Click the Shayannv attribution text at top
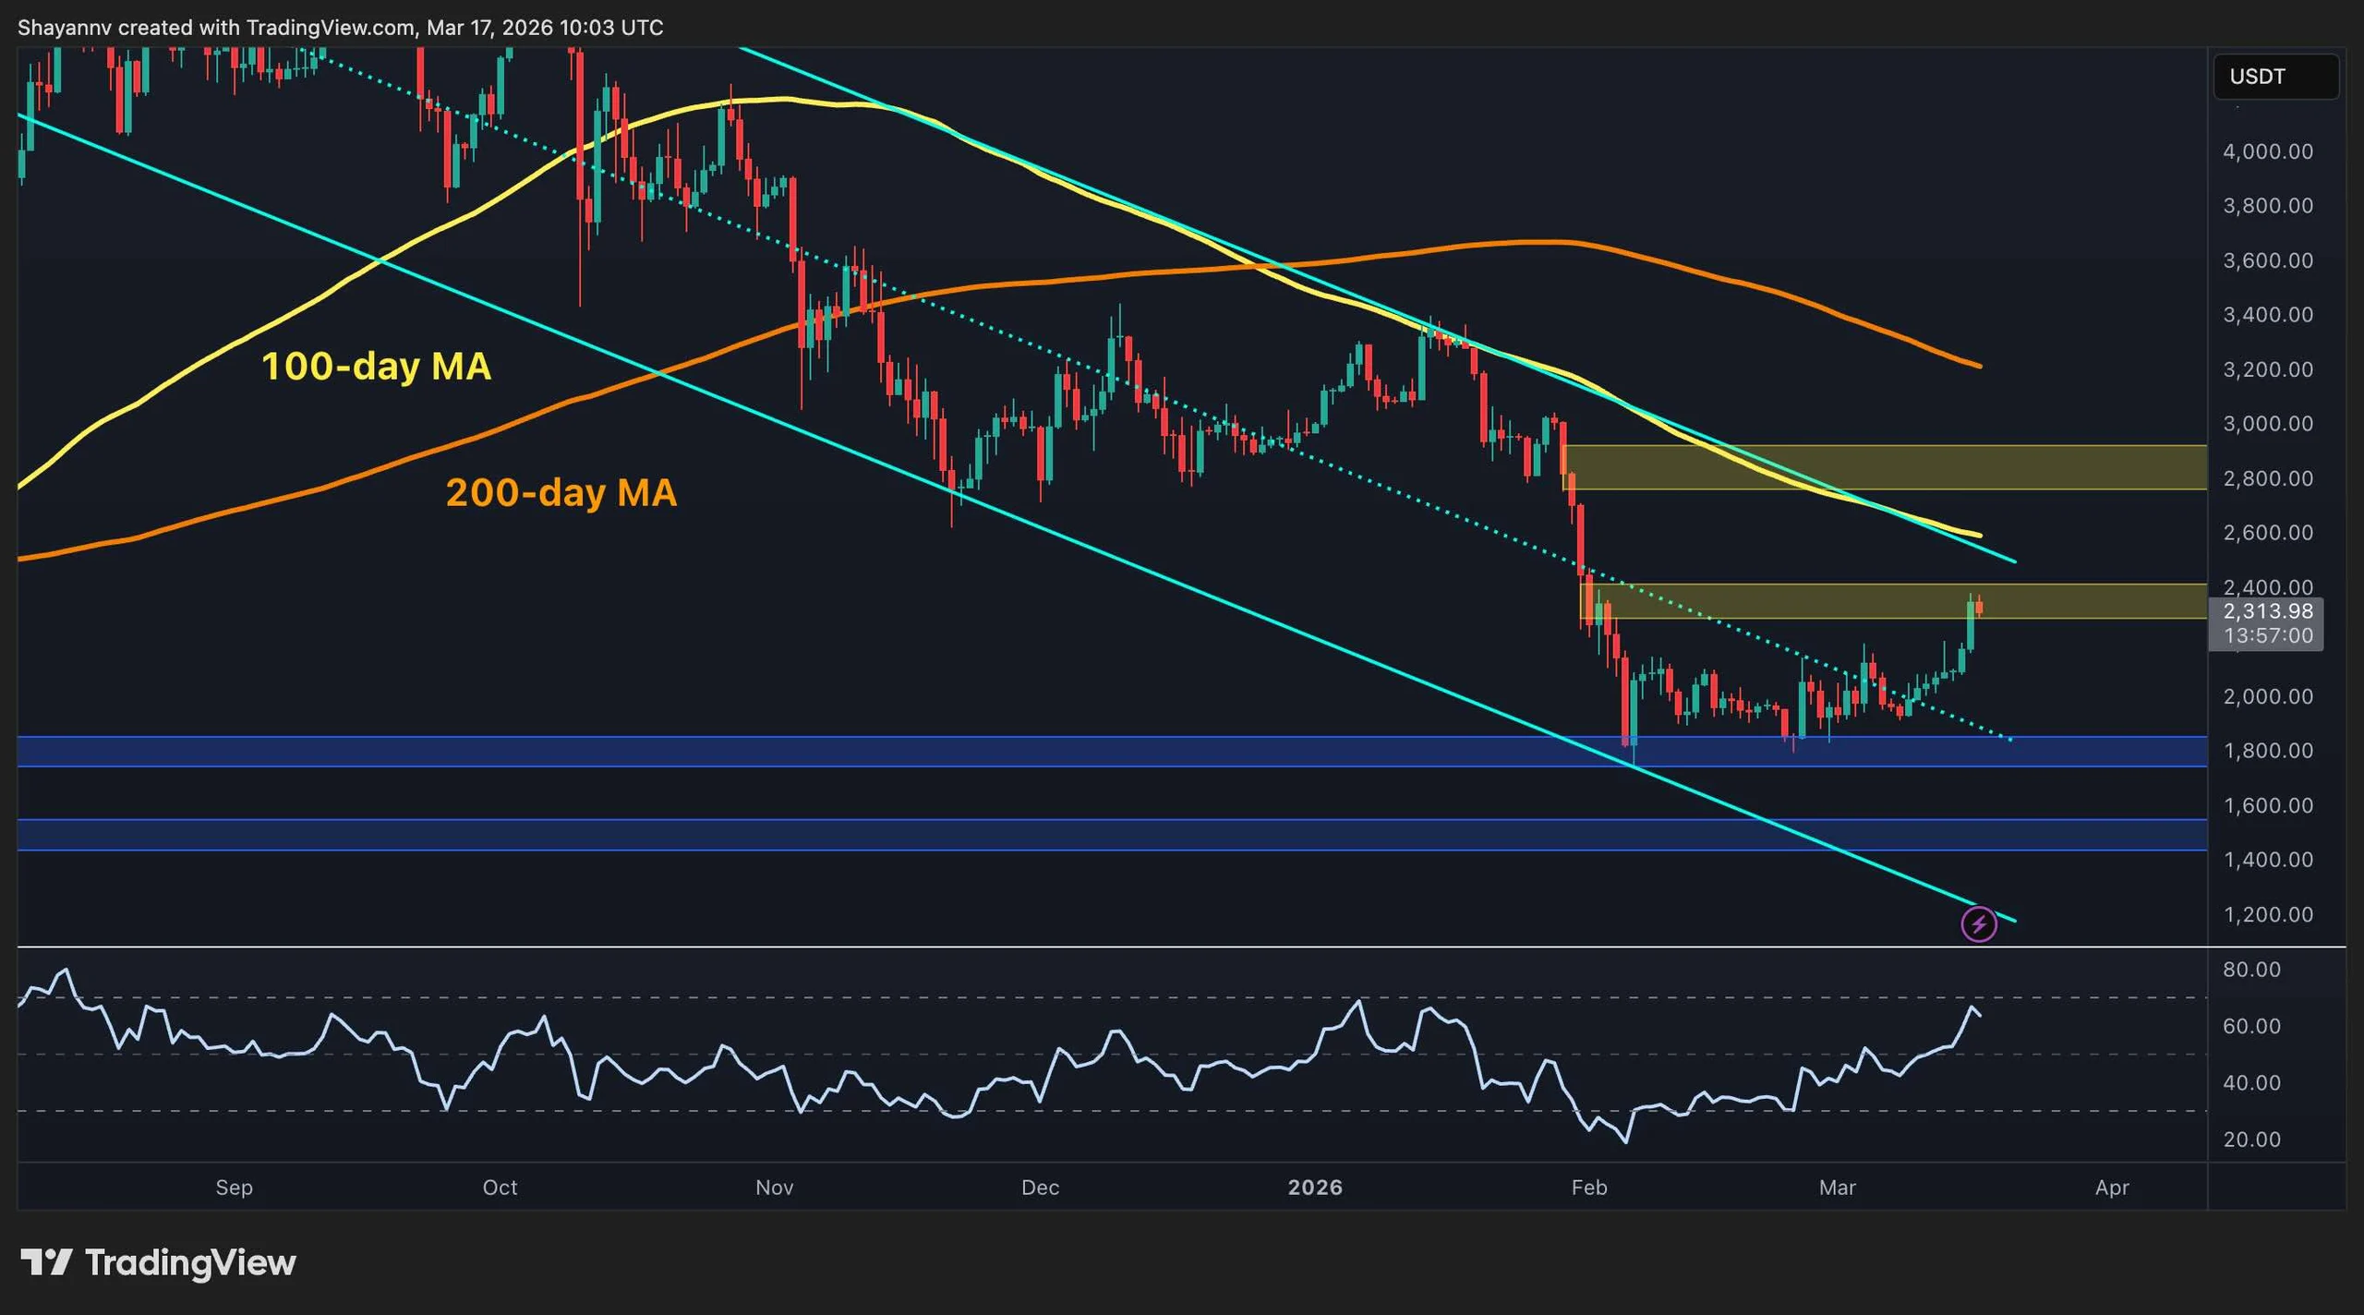Screen dimensions: 2364x1315 pos(342,28)
